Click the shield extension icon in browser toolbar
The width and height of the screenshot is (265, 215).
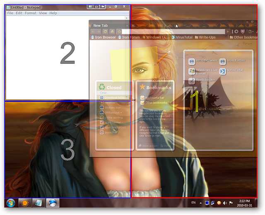click(243, 32)
